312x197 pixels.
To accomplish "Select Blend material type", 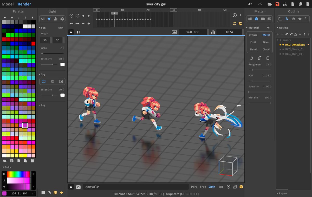I will point(253,49).
